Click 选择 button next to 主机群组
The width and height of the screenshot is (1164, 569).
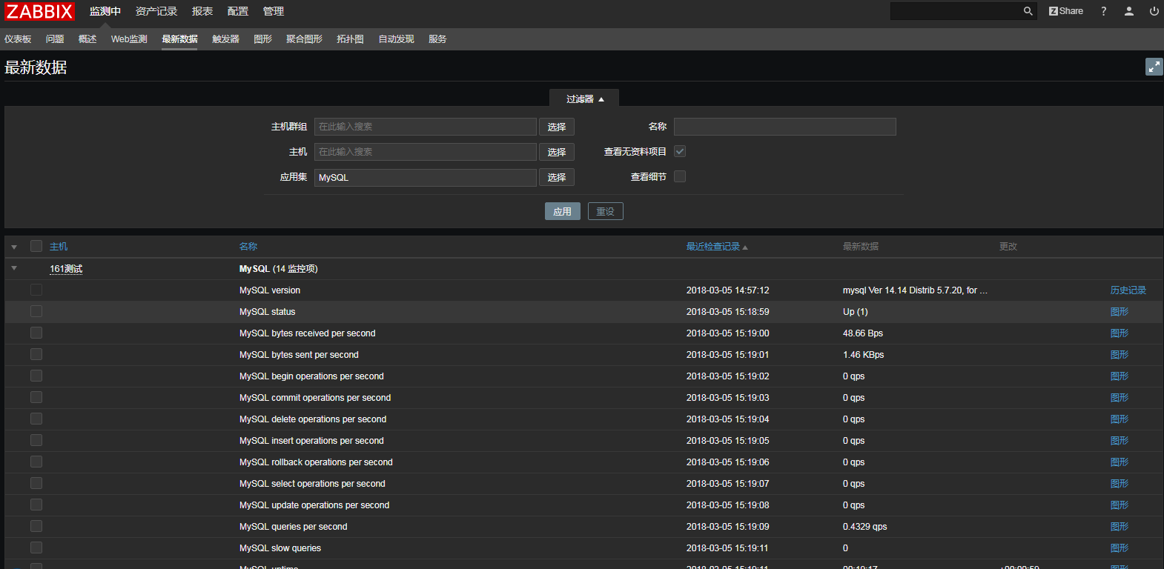556,127
